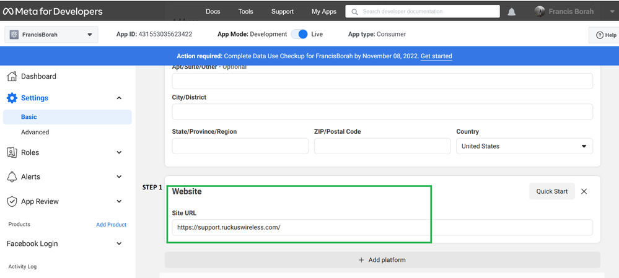Click the Site URL input field
This screenshot has width=619, height=278.
pos(382,227)
